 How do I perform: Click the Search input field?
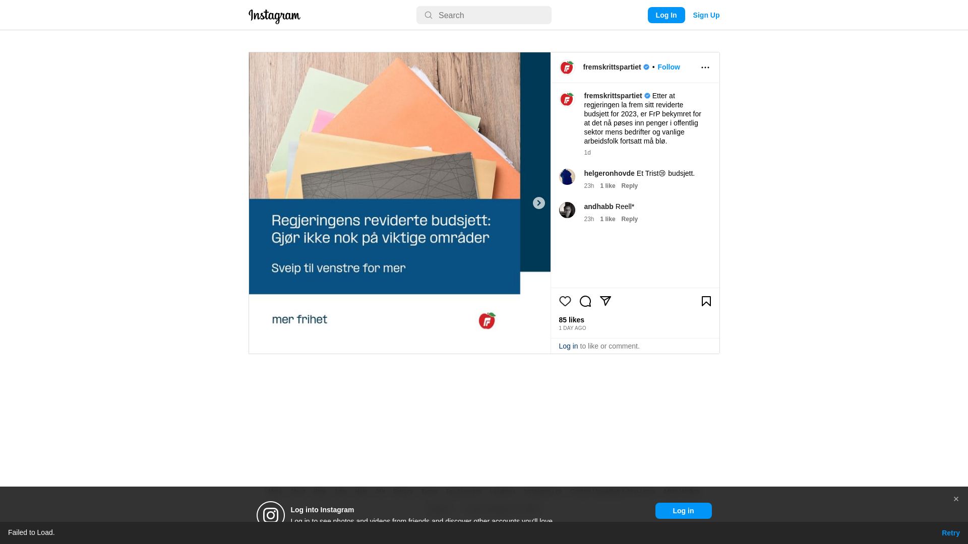pos(484,15)
